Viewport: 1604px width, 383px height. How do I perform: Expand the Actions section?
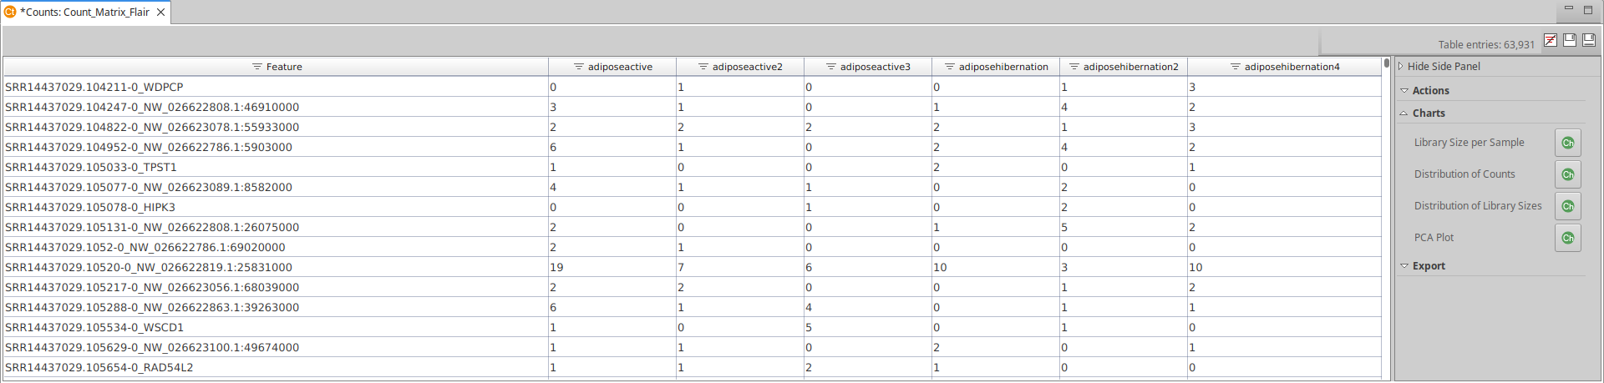click(1404, 90)
